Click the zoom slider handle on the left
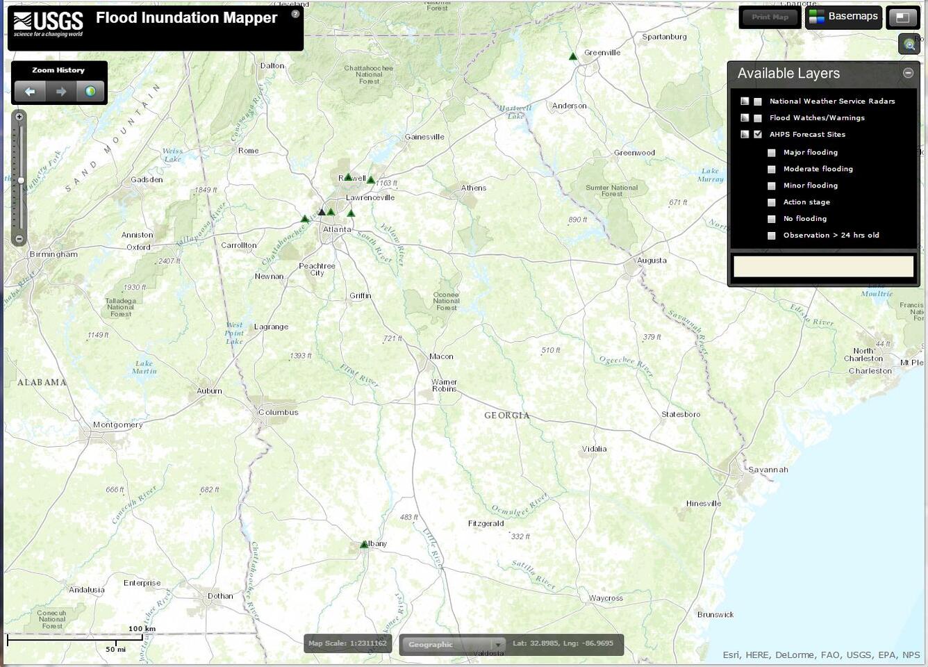 tap(21, 180)
